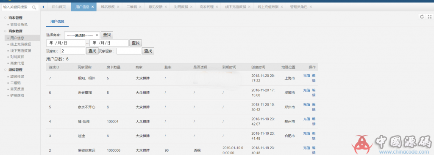The width and height of the screenshot is (434, 155).
Task: Click 充值 for user 来者摩羯
Action: [306, 90]
